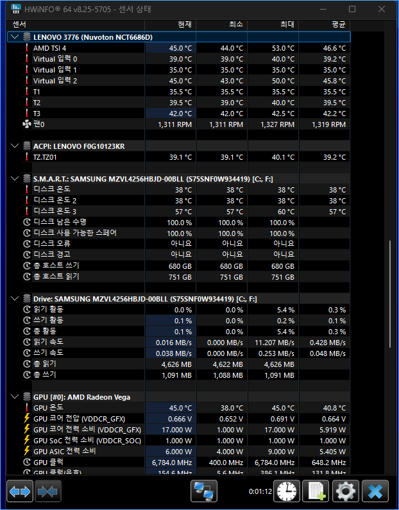Click the 0:01:12 elapsed time readout

[x=260, y=491]
